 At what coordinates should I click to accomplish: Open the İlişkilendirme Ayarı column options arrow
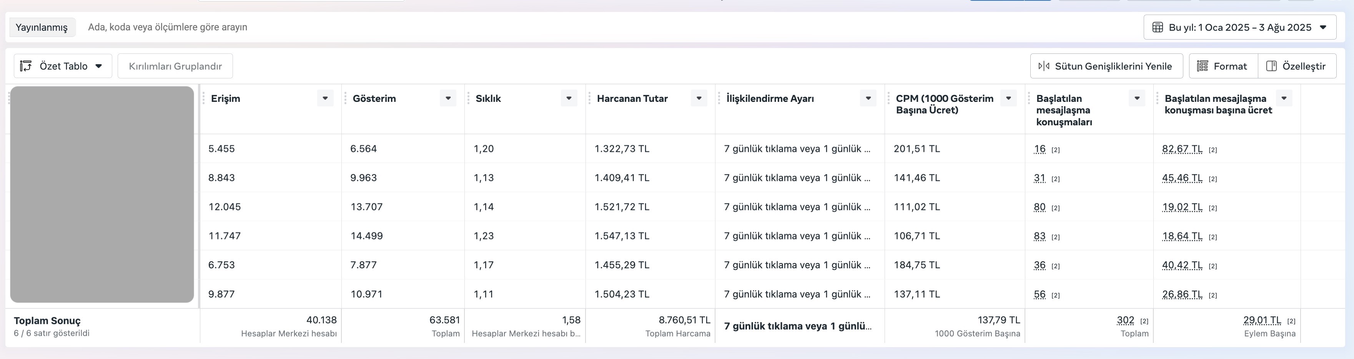(868, 98)
